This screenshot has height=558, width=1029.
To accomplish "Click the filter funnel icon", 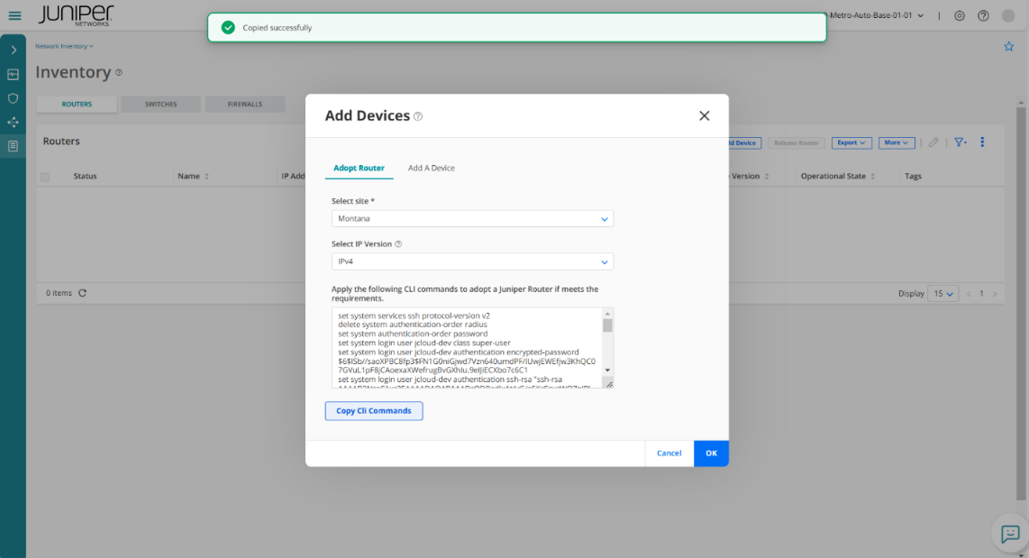I will 960,142.
